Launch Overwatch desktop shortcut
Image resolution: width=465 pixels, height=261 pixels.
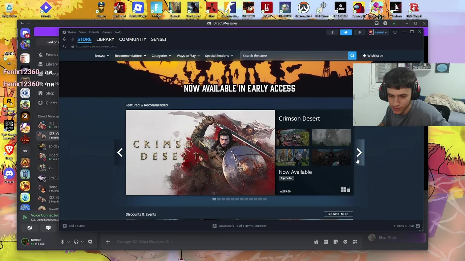tap(304, 9)
